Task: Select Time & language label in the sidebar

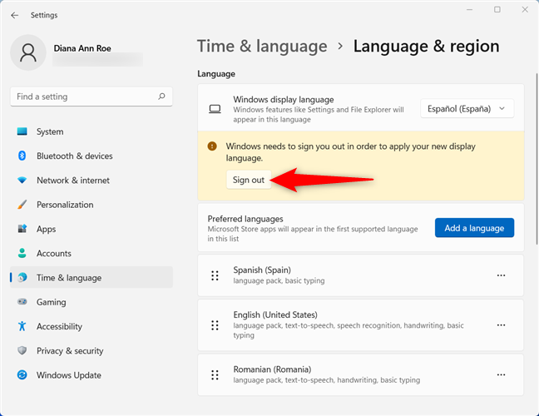Action: tap(69, 277)
